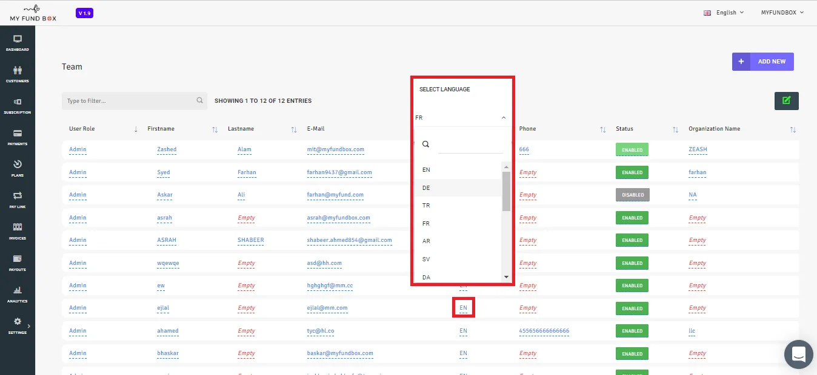Open the MYFUNDBOX account dropdown
Image resolution: width=817 pixels, height=375 pixels.
[782, 13]
